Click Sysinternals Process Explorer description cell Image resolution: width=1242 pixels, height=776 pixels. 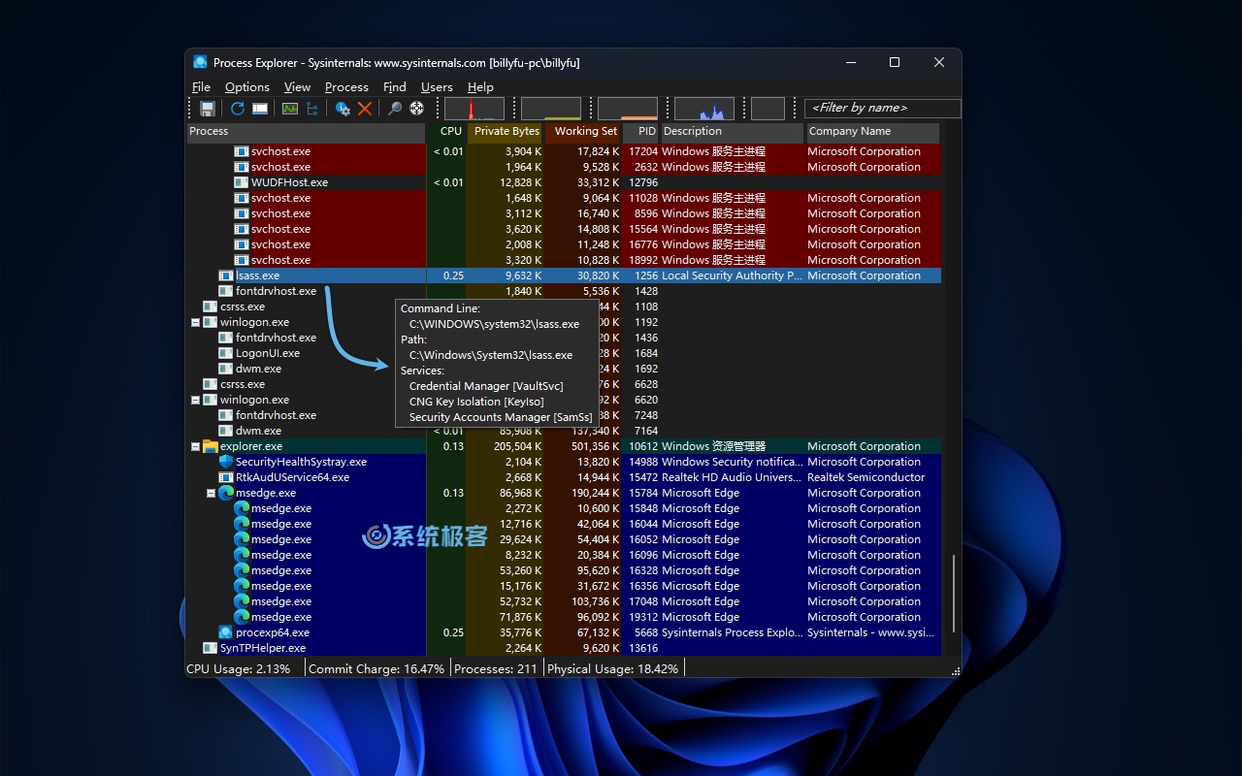(733, 632)
